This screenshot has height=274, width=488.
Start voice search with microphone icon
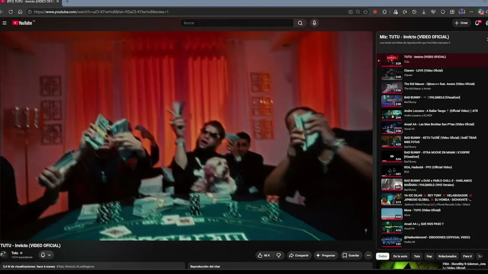point(314,23)
